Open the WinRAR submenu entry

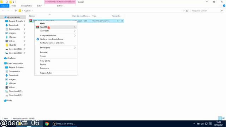[56, 27]
